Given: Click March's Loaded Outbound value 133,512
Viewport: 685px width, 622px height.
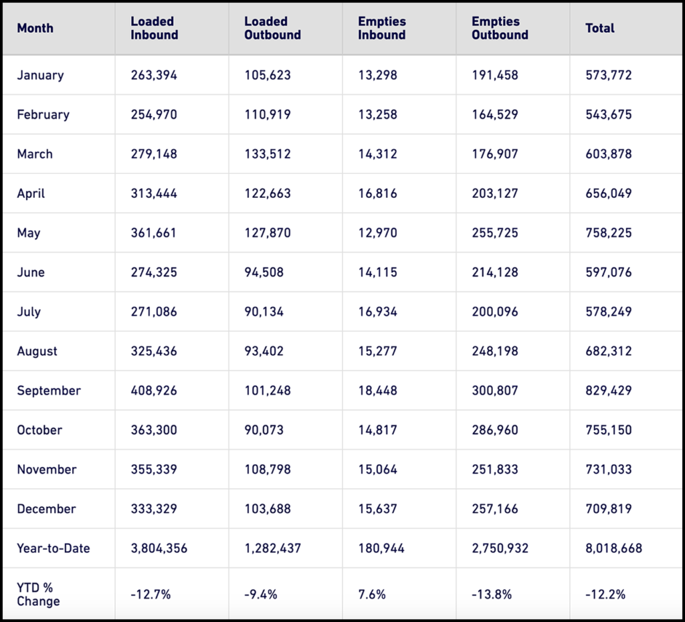Looking at the screenshot, I should [x=268, y=154].
